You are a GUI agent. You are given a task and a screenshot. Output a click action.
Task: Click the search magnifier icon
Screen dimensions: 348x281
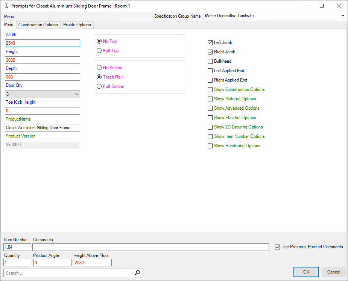(x=138, y=273)
